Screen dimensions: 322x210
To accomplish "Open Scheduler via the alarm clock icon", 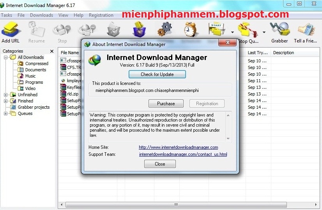I will pyautogui.click(x=191, y=30).
